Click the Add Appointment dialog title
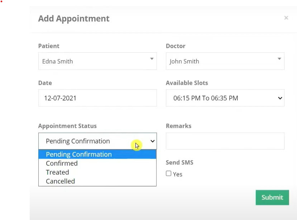The height and width of the screenshot is (220, 297). (74, 18)
